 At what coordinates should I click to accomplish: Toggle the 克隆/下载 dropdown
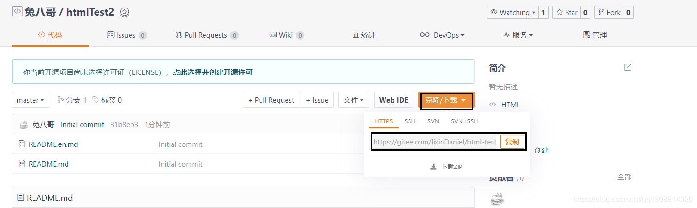point(446,100)
